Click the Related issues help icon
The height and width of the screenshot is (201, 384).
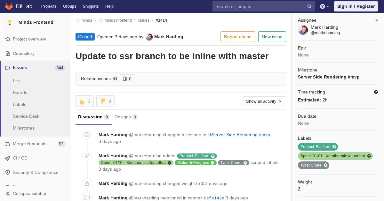[115, 78]
